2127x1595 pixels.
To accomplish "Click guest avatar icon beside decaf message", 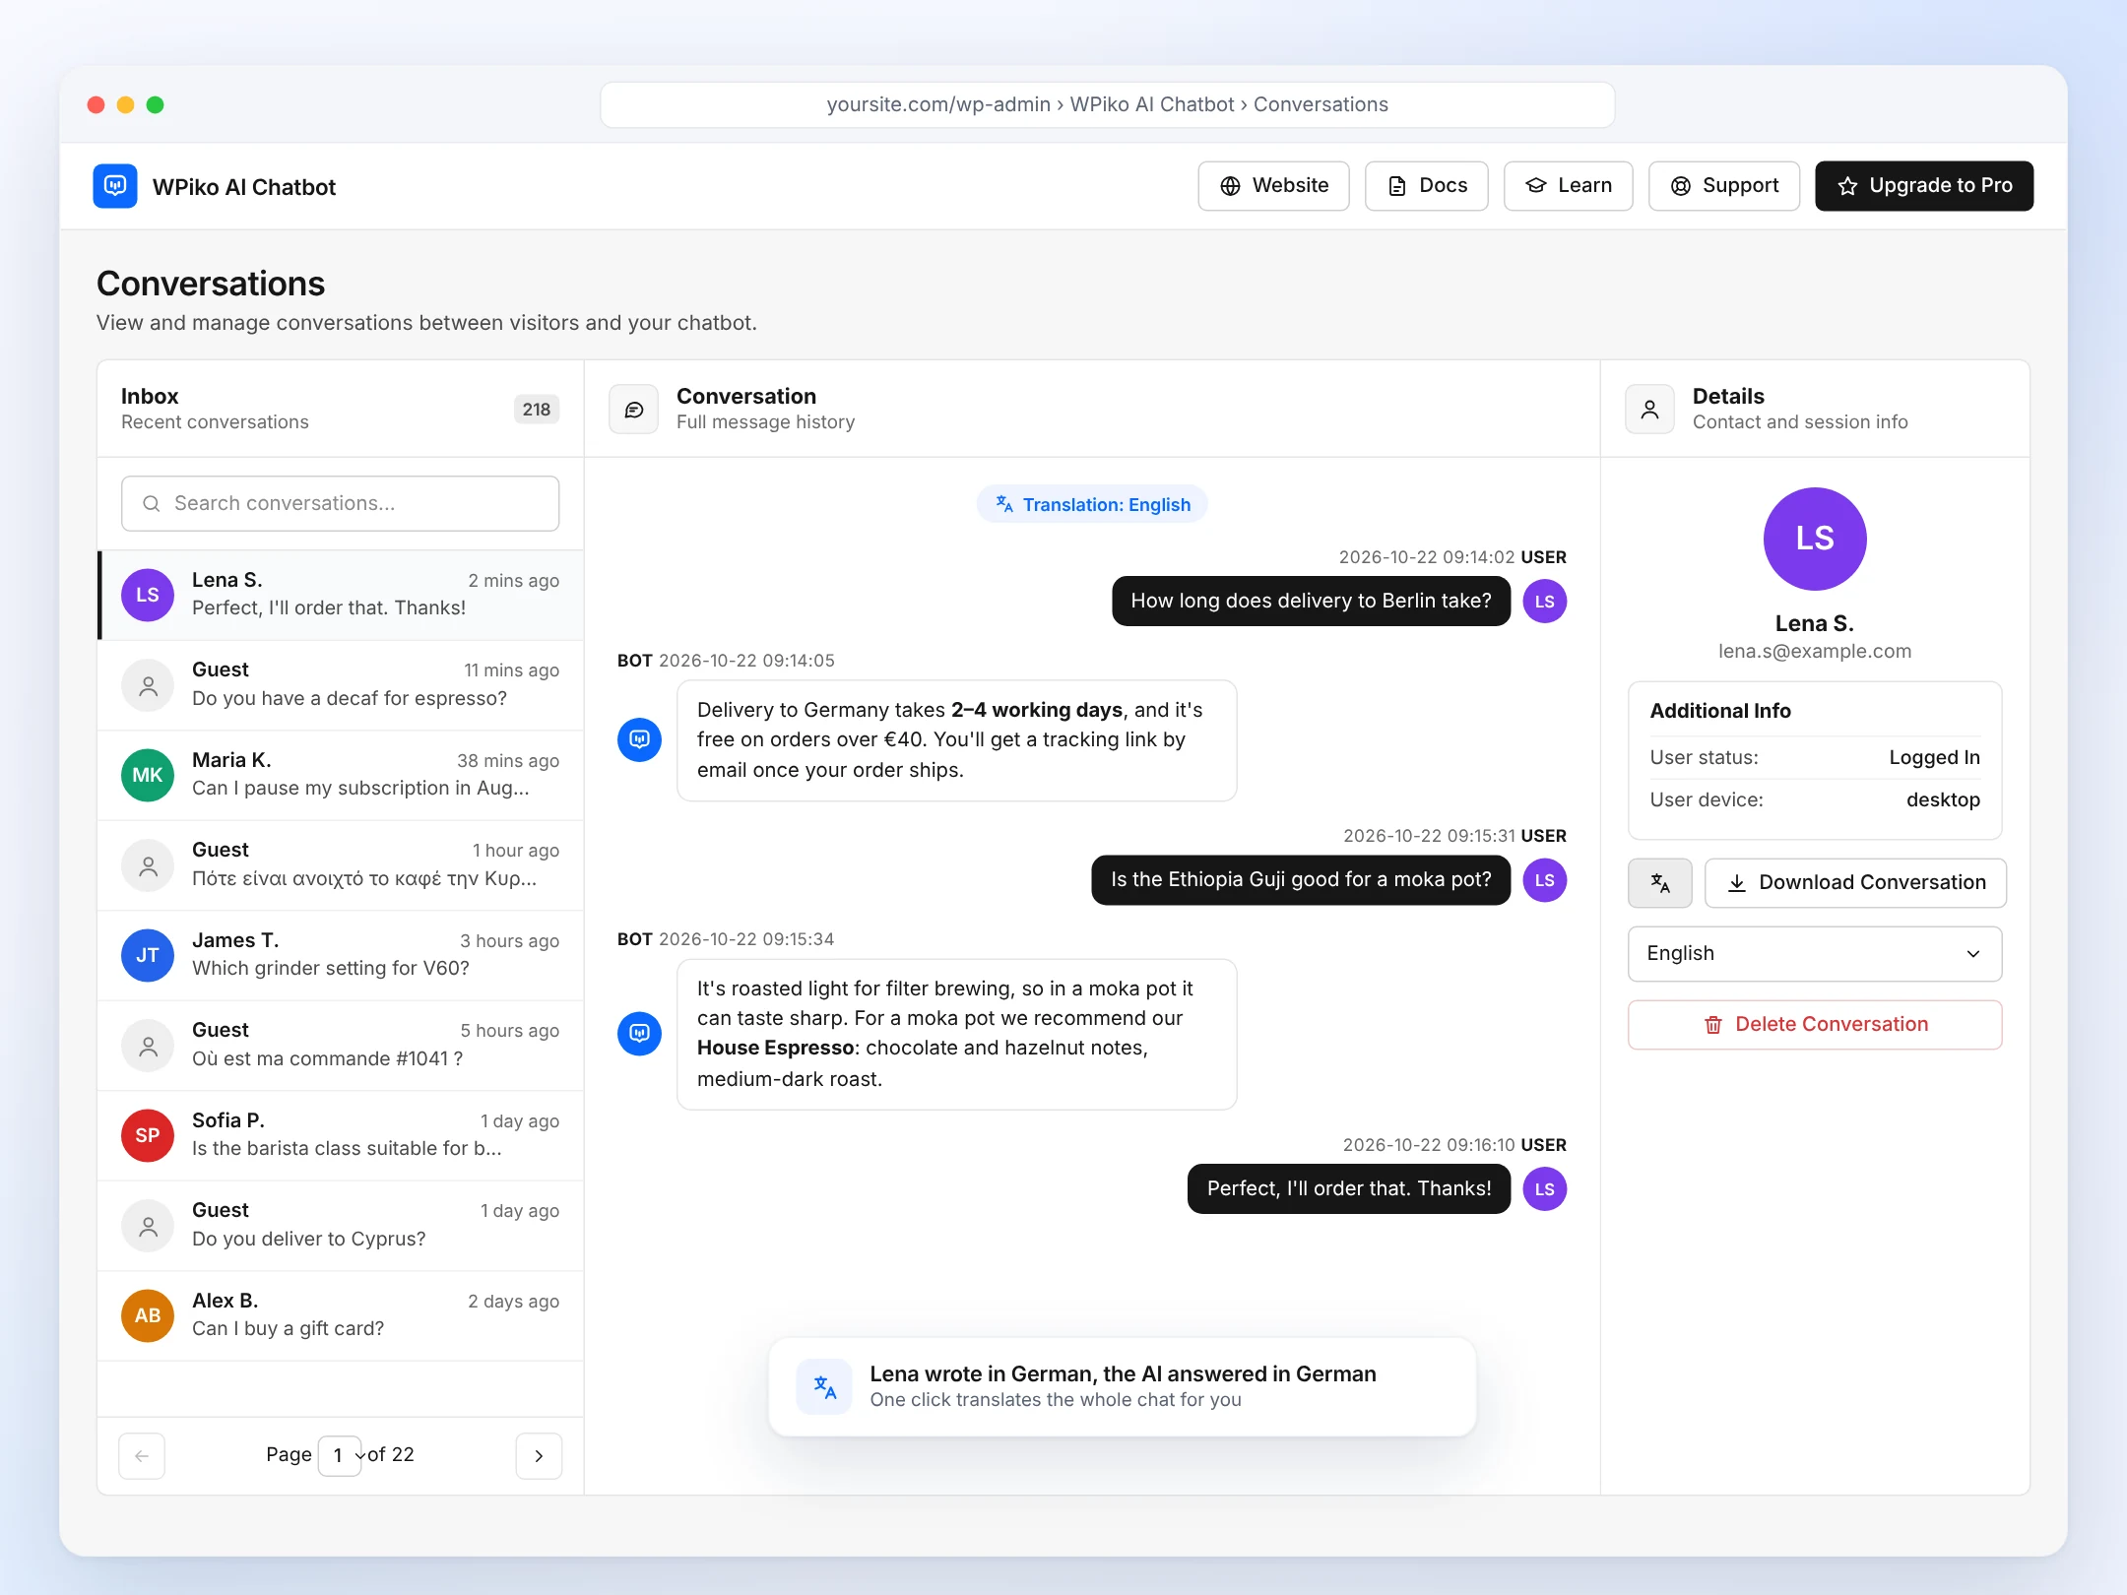I will point(148,685).
